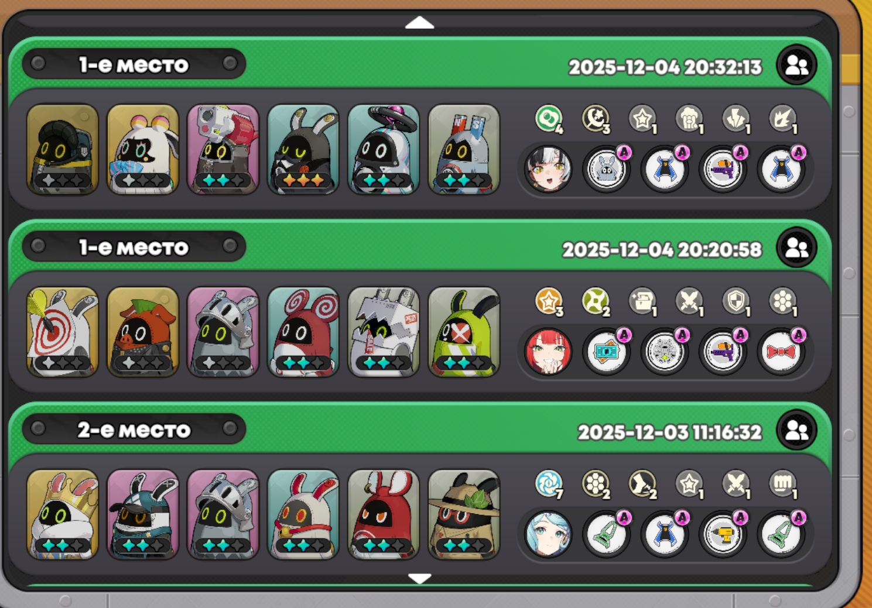Open team details for the 20:20:58 match
Image resolution: width=872 pixels, height=608 pixels.
tap(796, 248)
